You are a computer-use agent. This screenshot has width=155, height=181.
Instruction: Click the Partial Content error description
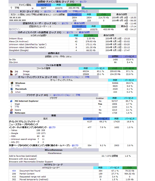coord(27,174)
